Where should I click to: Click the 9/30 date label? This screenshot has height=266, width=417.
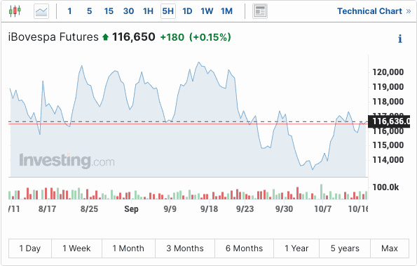coord(284,208)
